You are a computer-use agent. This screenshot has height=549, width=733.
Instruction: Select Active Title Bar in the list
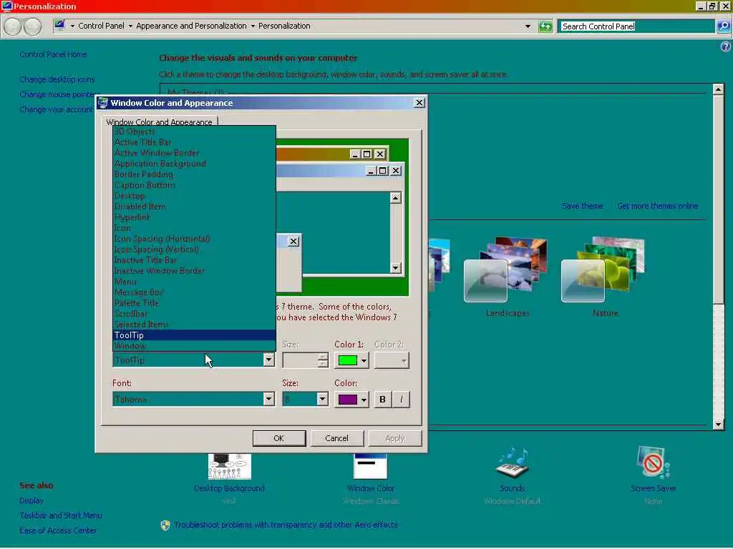(194, 142)
